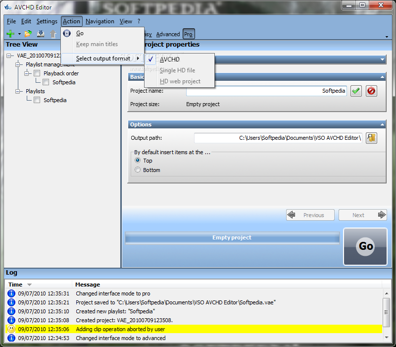Screen dimensions: 396x347
Task: Click the toolbar overflow arrow at far right
Action: [x=387, y=37]
